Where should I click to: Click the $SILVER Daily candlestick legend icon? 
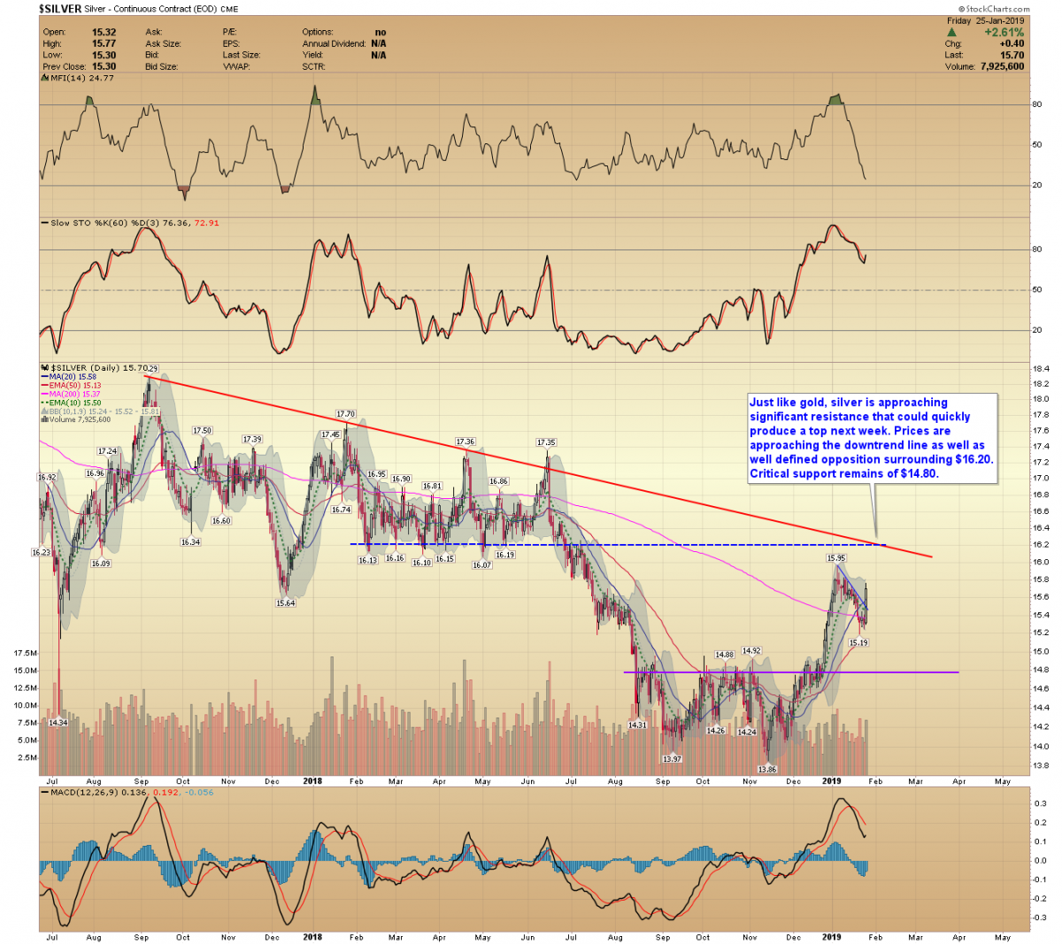pyautogui.click(x=45, y=368)
